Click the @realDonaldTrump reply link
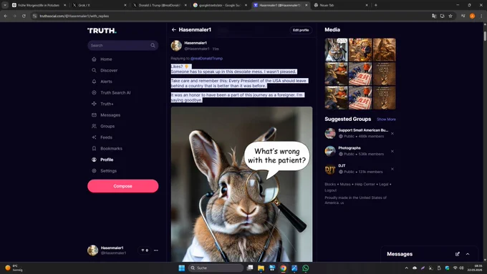Viewport: 487px width, 274px height. coord(206,59)
